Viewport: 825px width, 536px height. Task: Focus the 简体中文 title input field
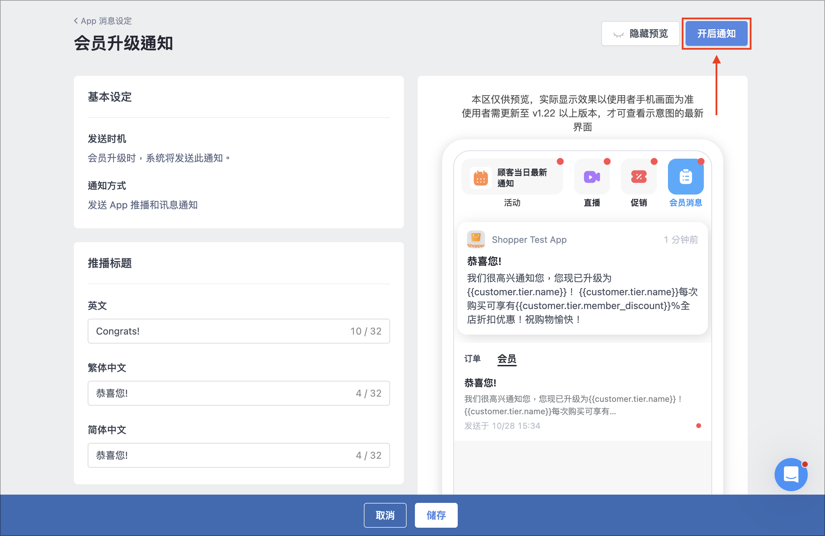coord(239,455)
